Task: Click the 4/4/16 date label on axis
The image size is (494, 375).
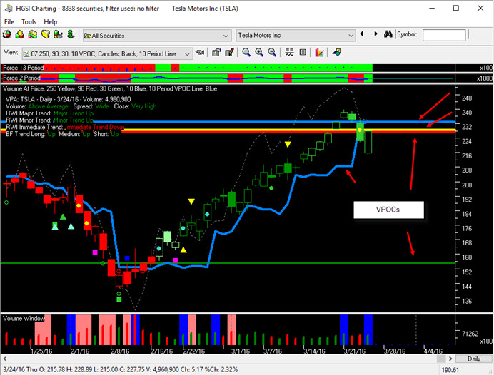Action: pos(433,351)
